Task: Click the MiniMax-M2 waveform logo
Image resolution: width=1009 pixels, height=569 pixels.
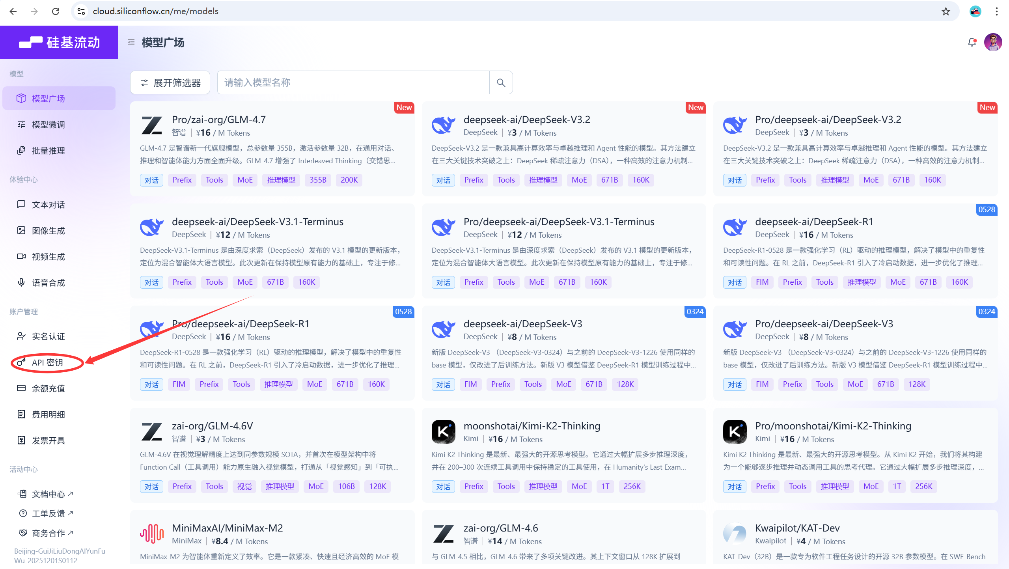Action: 151,534
